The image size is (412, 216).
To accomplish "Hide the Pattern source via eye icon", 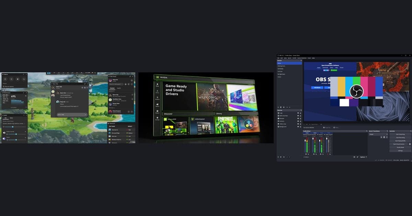I will 298,121.
